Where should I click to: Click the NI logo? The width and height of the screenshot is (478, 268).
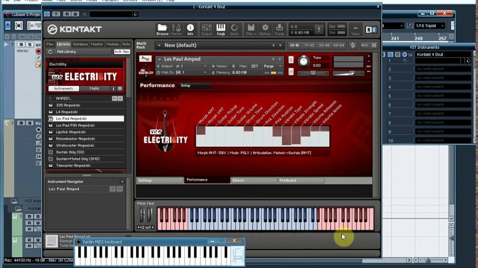(x=371, y=29)
